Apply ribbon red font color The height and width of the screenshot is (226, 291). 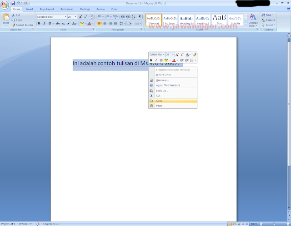(89, 23)
